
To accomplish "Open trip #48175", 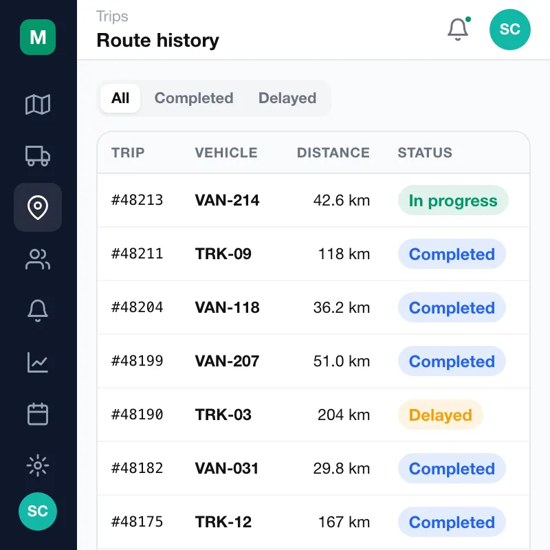I will point(137,522).
